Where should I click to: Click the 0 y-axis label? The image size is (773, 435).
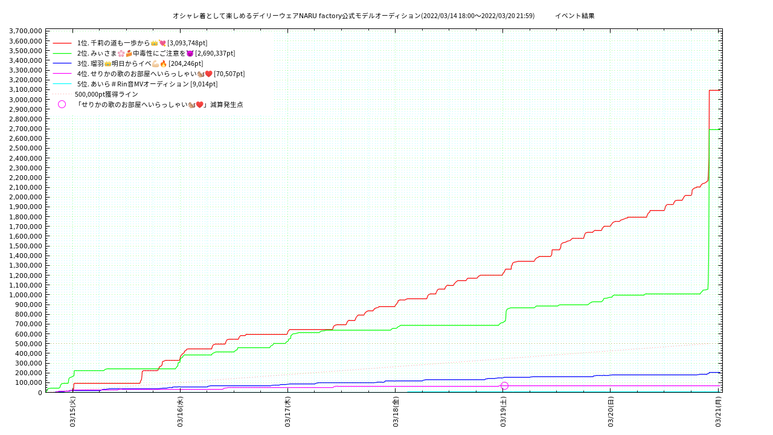[x=40, y=393]
